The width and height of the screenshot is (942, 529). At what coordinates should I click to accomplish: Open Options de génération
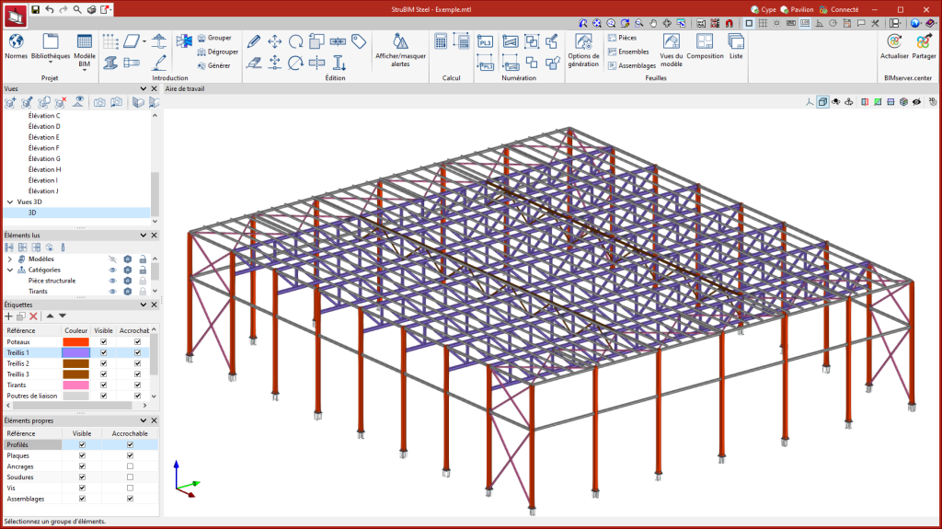pos(583,41)
